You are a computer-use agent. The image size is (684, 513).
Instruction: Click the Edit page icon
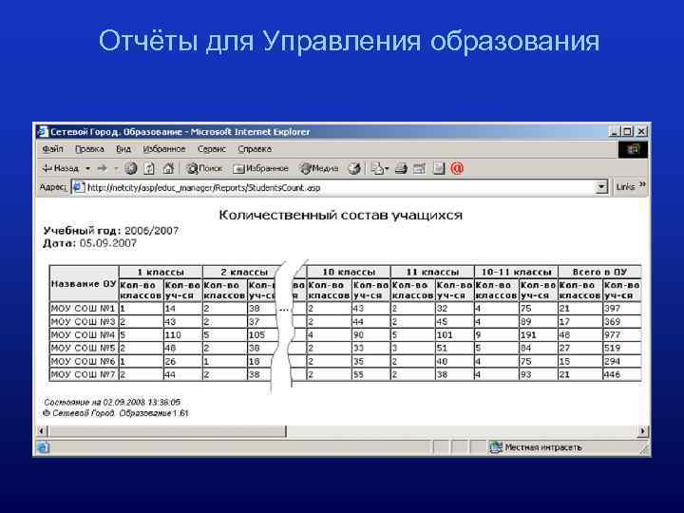point(419,168)
